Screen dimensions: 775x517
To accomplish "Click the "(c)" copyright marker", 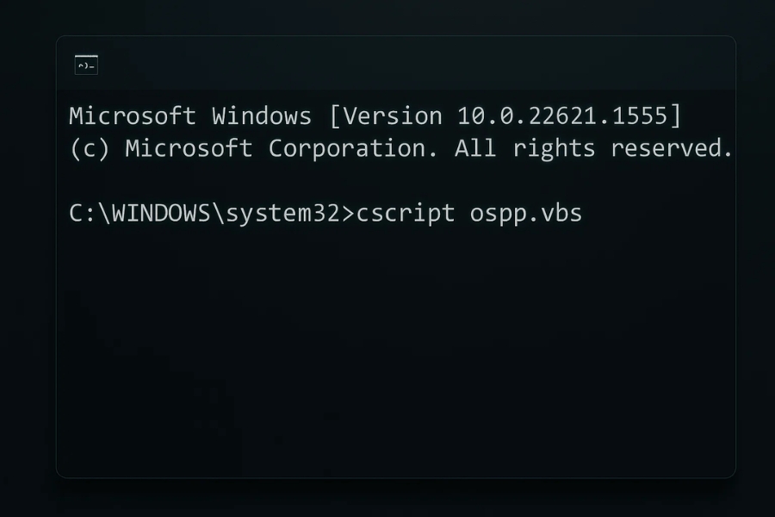I will (90, 149).
